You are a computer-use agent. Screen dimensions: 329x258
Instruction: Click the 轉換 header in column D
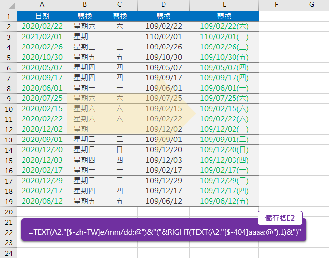click(164, 16)
